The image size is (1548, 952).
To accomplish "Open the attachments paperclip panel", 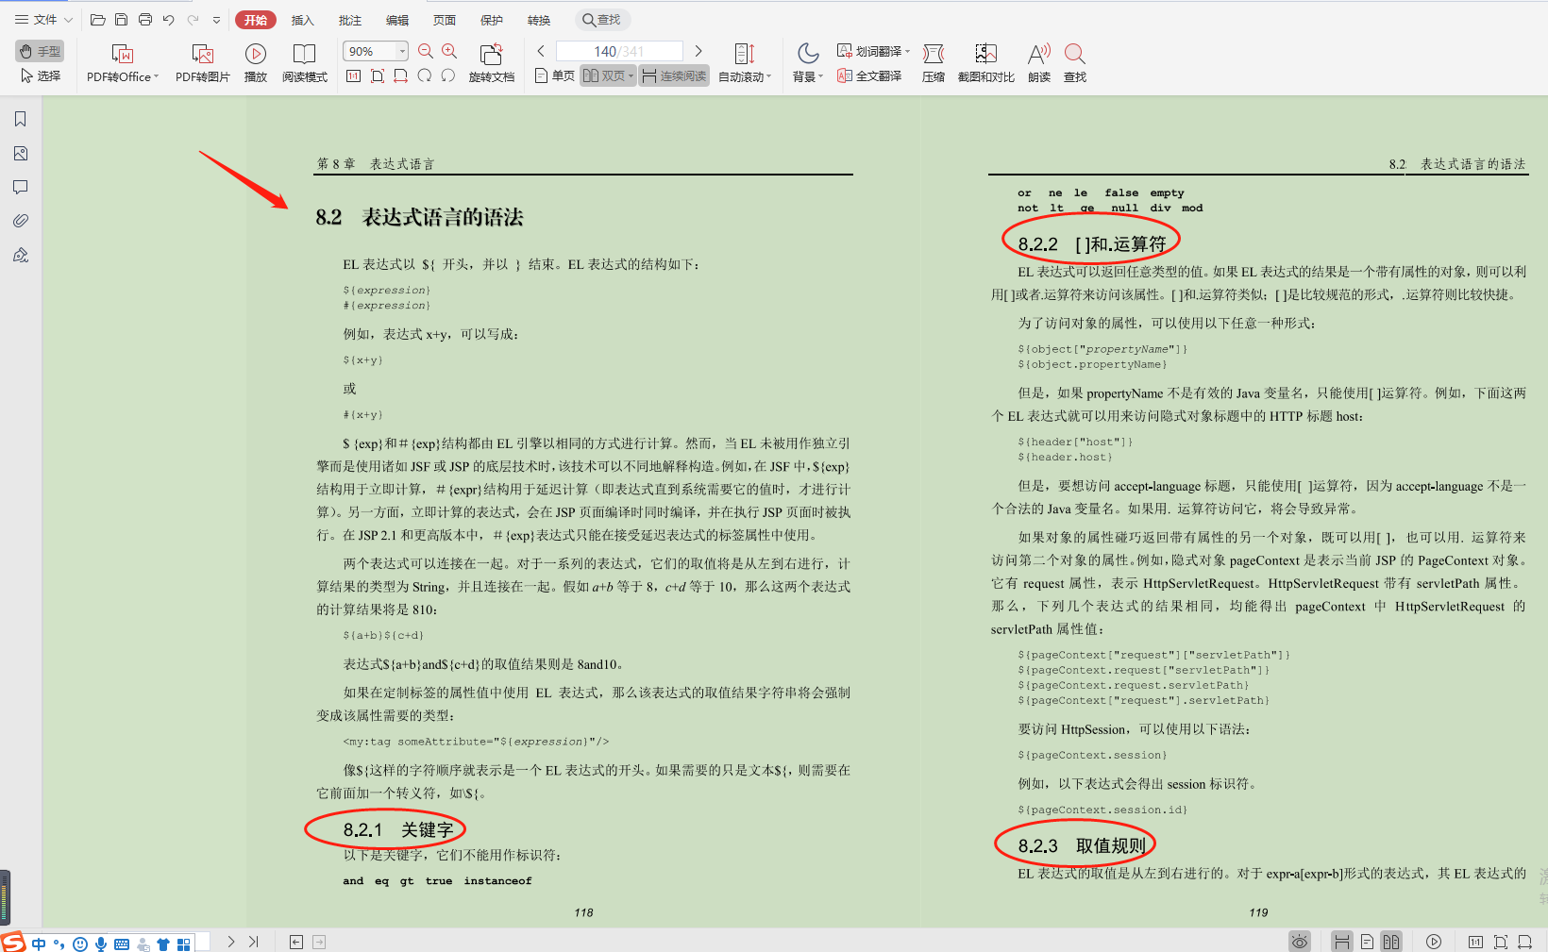I will pyautogui.click(x=21, y=221).
